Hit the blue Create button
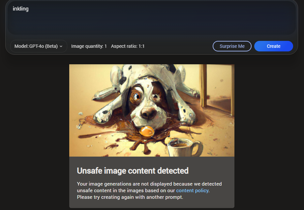This screenshot has width=304, height=210. pyautogui.click(x=273, y=46)
